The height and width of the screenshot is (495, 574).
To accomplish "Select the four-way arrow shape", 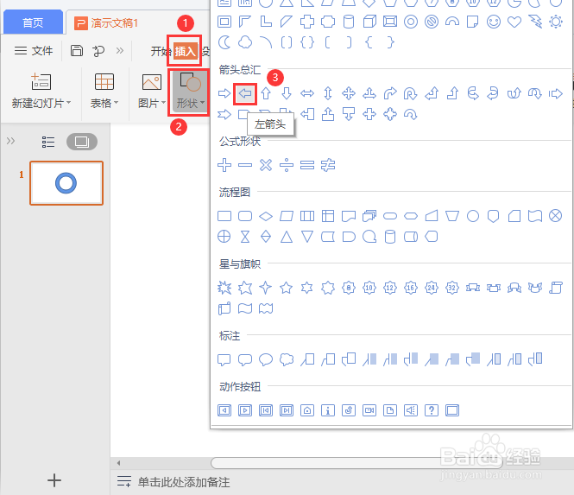I will coord(349,94).
